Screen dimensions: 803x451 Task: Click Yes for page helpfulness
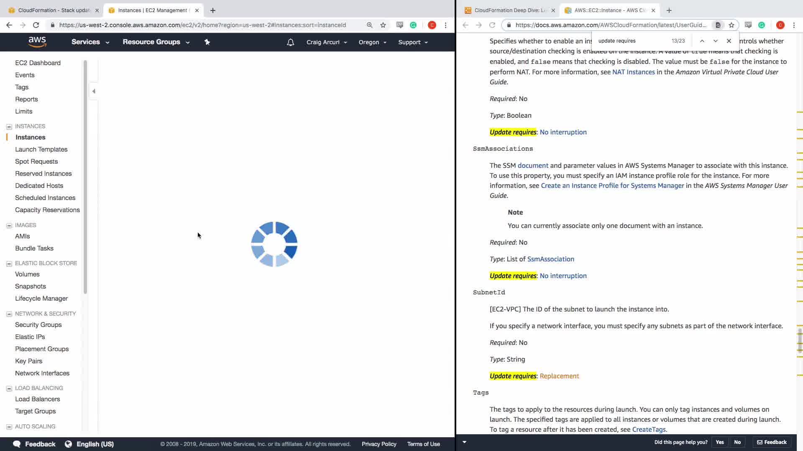click(719, 442)
